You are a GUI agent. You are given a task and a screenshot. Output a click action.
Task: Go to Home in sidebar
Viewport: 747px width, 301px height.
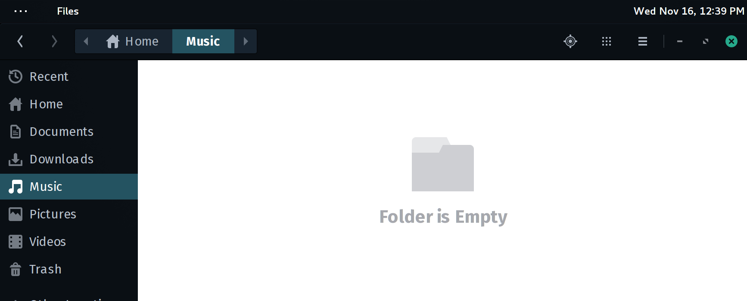69,104
